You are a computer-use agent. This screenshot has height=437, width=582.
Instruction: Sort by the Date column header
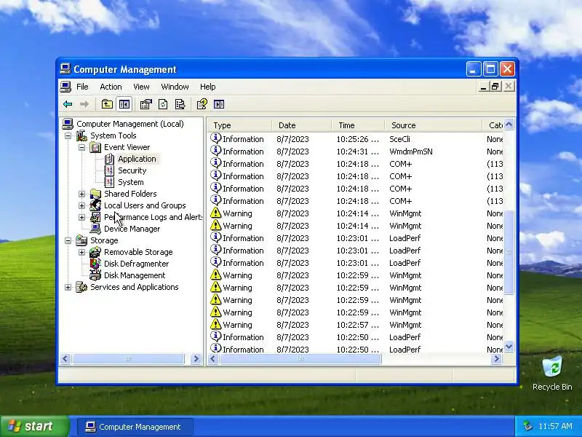(x=301, y=125)
